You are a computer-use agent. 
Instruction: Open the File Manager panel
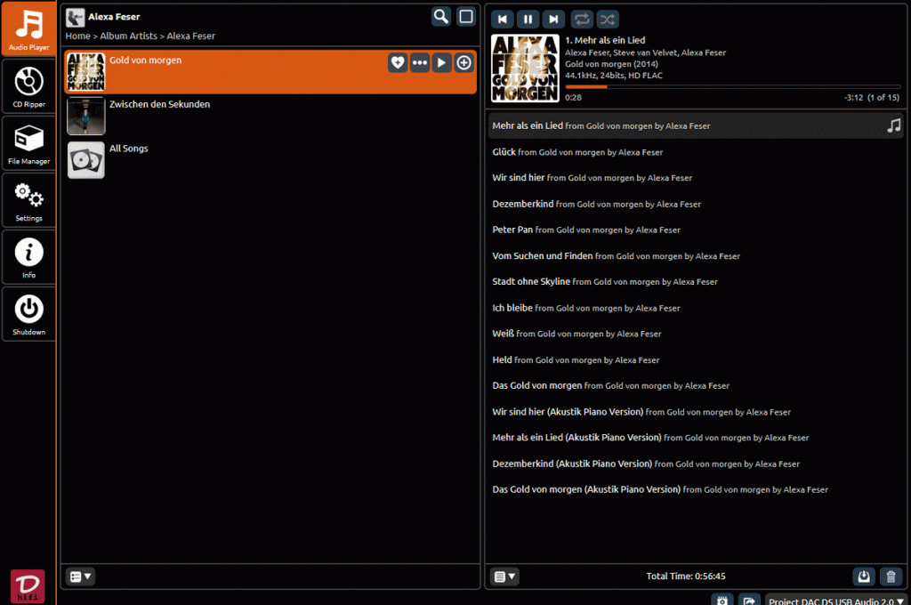pyautogui.click(x=28, y=144)
